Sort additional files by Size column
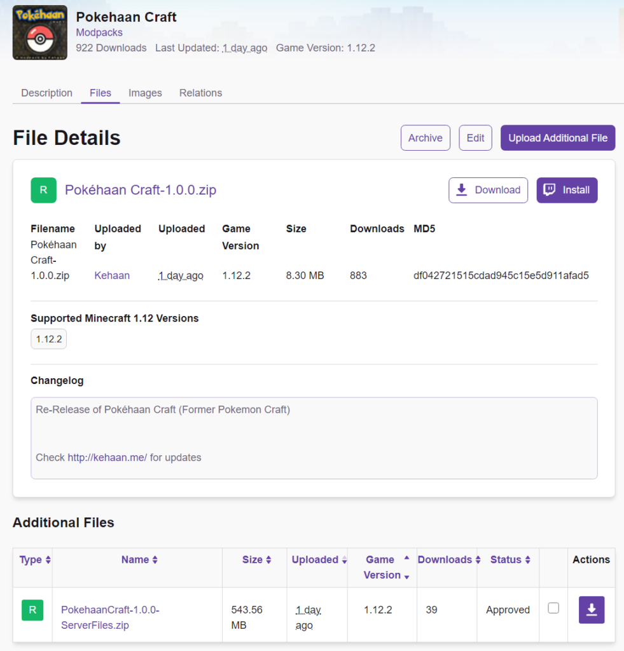 [256, 559]
